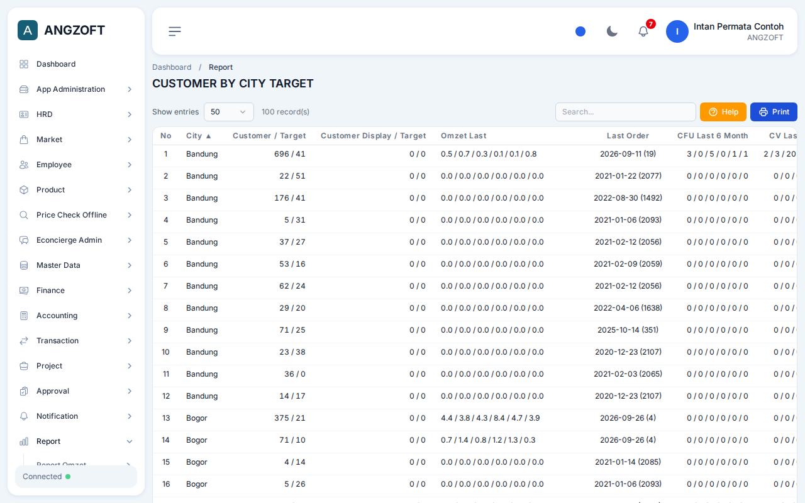The width and height of the screenshot is (805, 503).
Task: Click the Connected status indicator
Action: point(76,477)
